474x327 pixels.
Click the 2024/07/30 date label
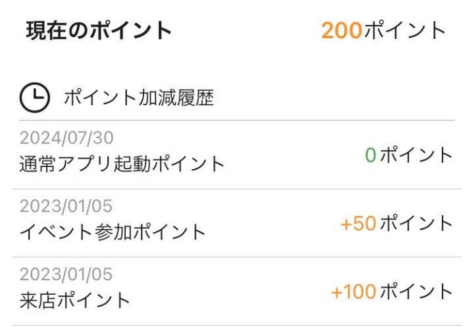(x=66, y=138)
